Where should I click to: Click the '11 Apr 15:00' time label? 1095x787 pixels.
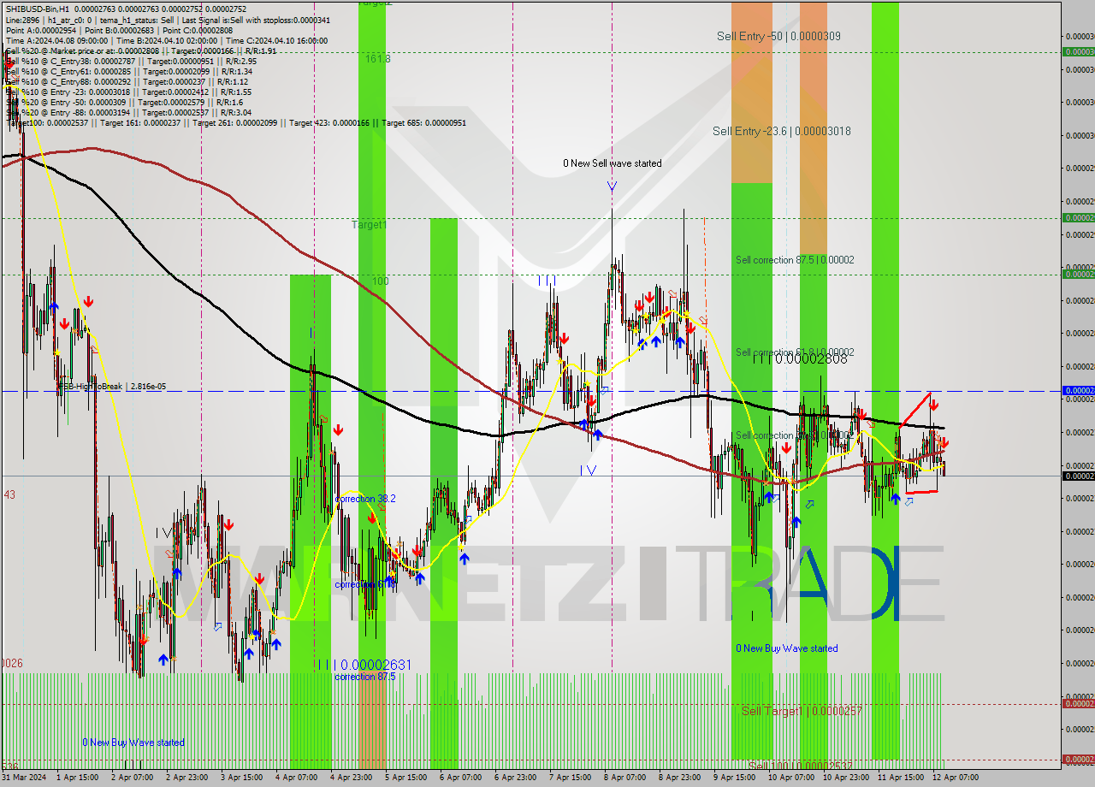[x=901, y=778]
